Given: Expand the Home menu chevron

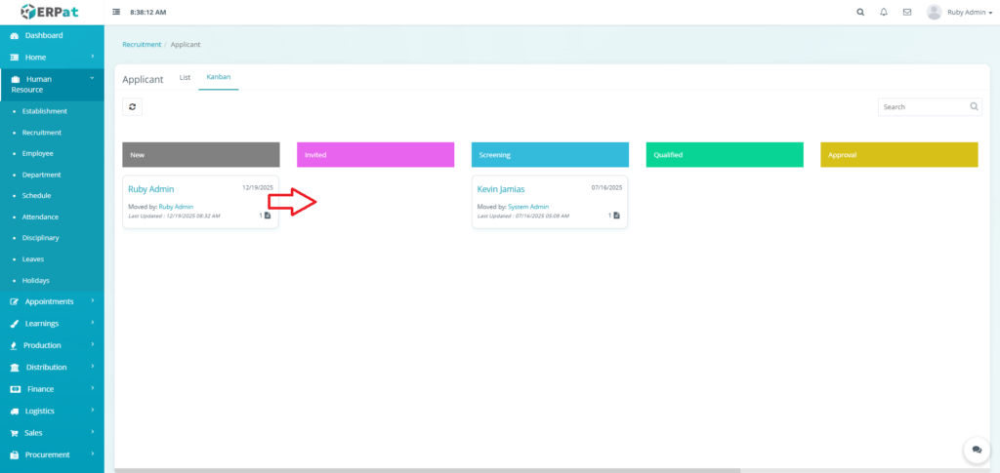Looking at the screenshot, I should pyautogui.click(x=93, y=57).
